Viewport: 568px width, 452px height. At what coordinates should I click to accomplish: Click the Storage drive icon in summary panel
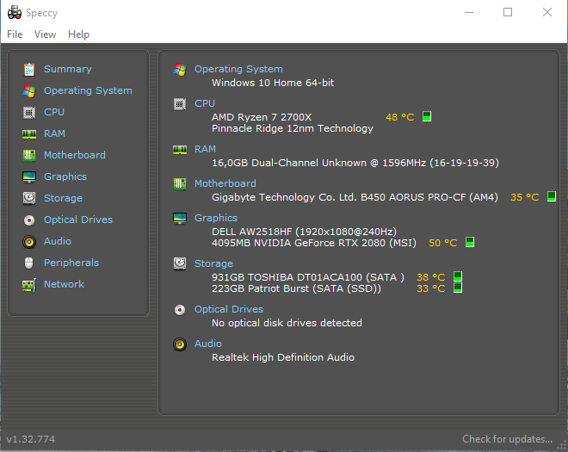point(180,263)
